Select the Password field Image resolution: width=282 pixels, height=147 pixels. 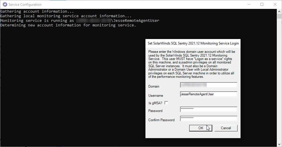(209, 109)
